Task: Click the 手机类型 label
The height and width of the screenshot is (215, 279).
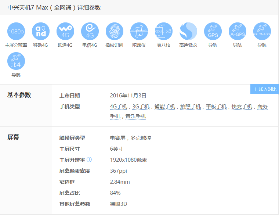Action: tap(70, 107)
